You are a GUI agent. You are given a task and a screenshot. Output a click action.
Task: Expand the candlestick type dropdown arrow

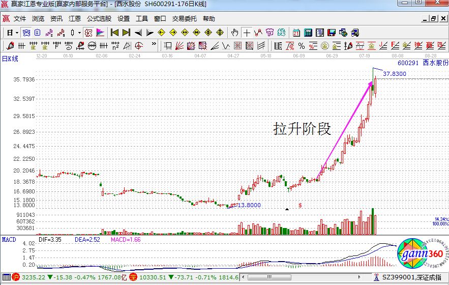click(80, 33)
